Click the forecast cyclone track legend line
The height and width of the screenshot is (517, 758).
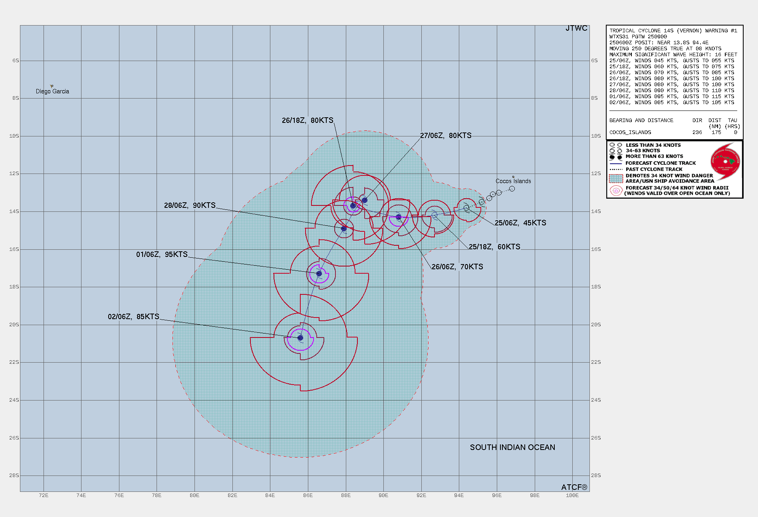click(x=616, y=163)
